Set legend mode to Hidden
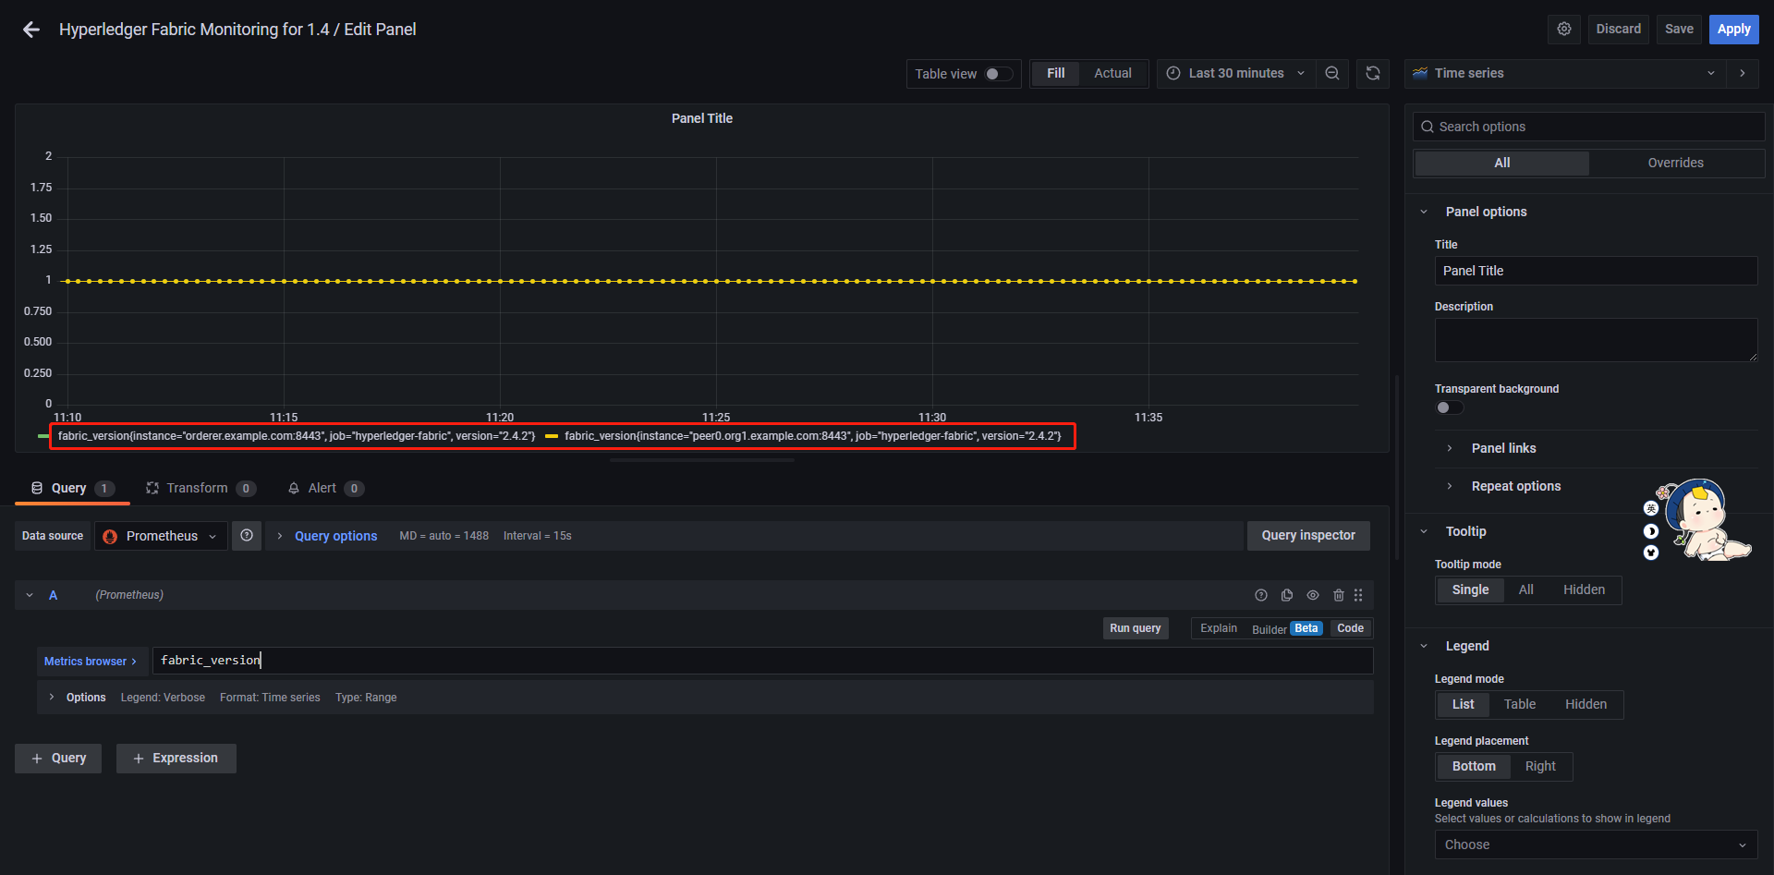This screenshot has width=1774, height=875. 1586,704
